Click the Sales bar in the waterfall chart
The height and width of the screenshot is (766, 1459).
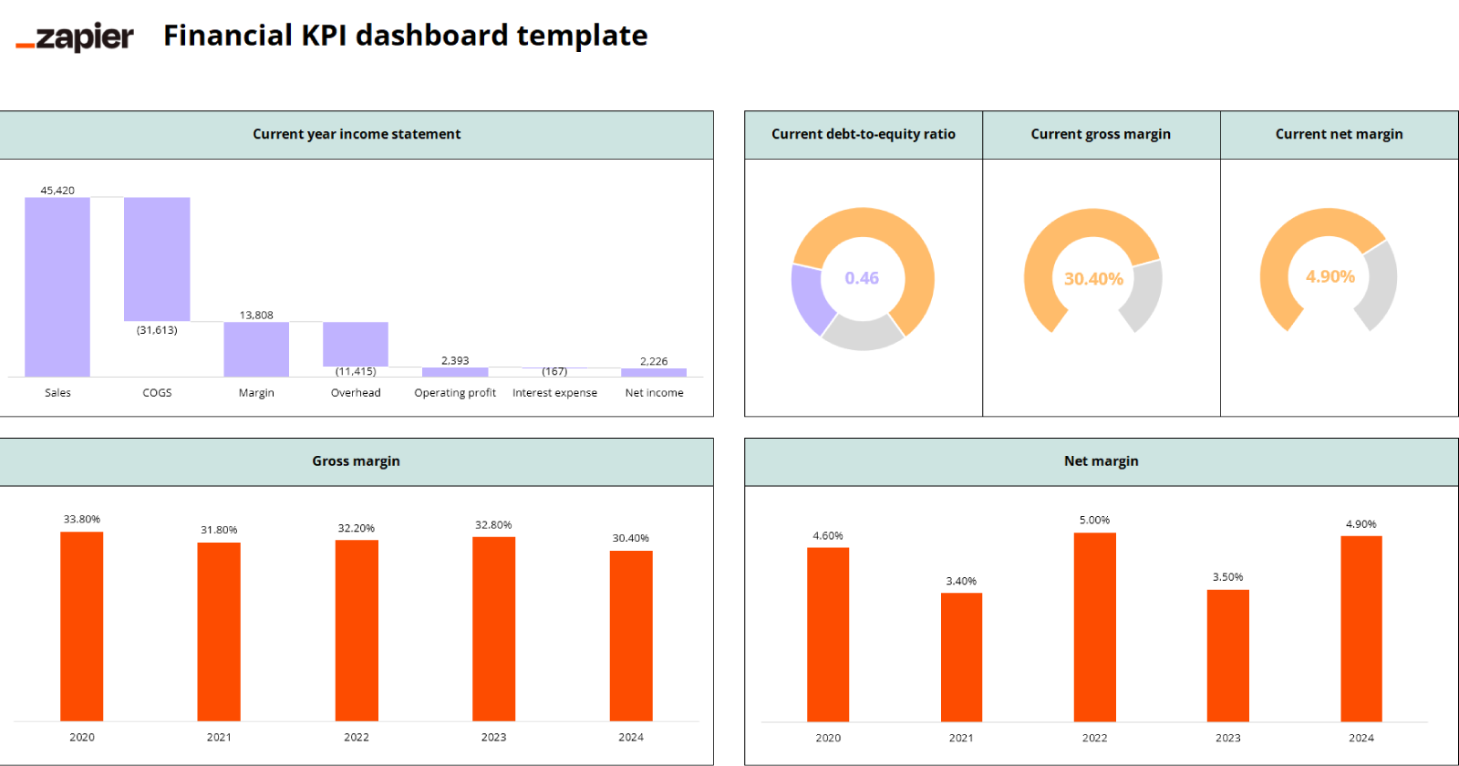[x=57, y=286]
